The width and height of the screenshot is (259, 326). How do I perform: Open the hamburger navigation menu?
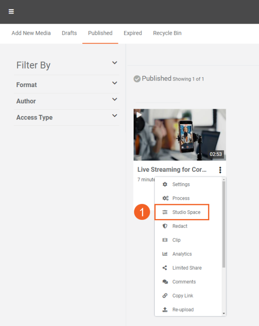[11, 12]
